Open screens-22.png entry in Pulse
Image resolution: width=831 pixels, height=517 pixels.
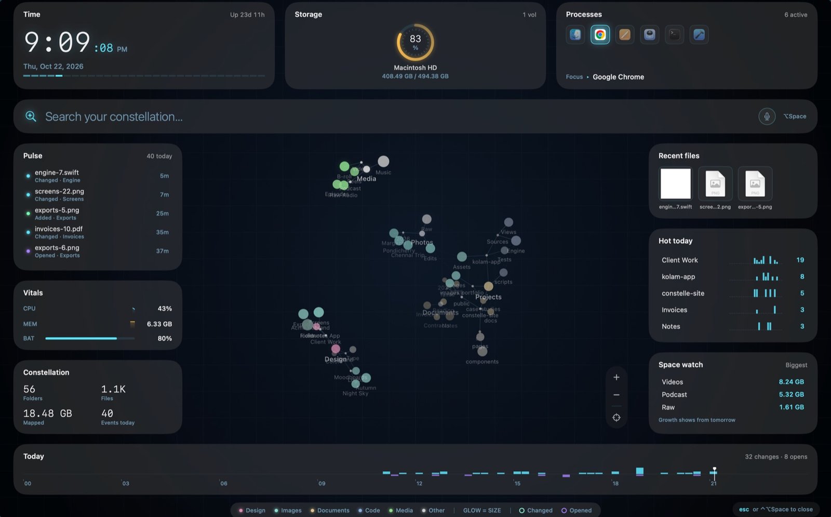click(x=98, y=195)
